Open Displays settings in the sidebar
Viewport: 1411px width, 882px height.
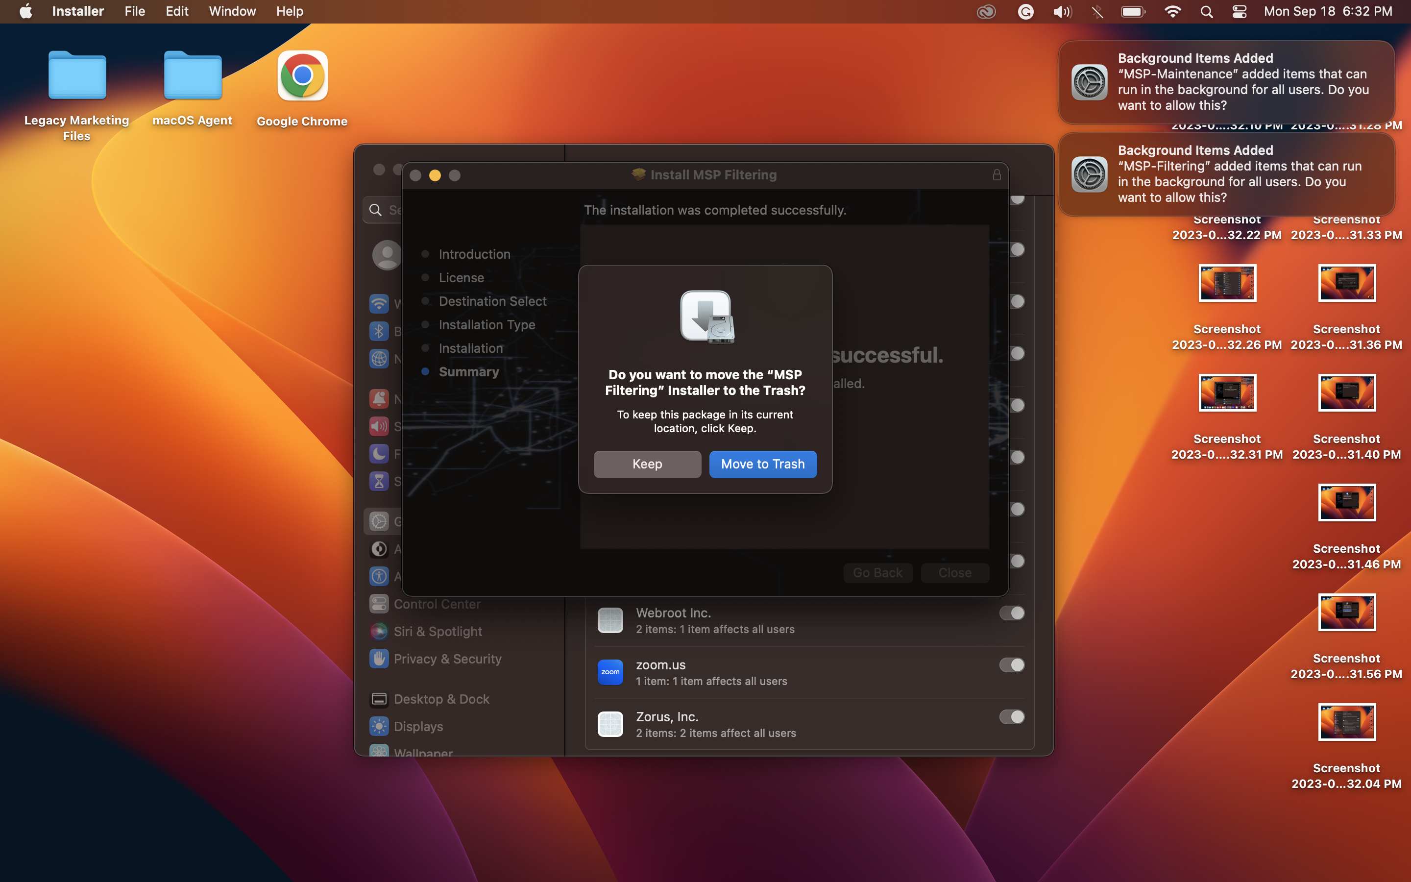[x=418, y=726]
